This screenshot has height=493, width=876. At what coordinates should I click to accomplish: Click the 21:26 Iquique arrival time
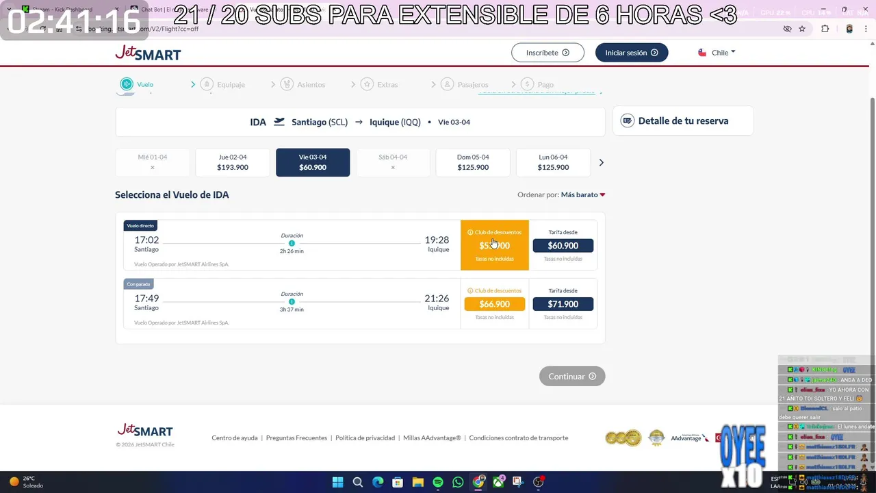(x=437, y=298)
